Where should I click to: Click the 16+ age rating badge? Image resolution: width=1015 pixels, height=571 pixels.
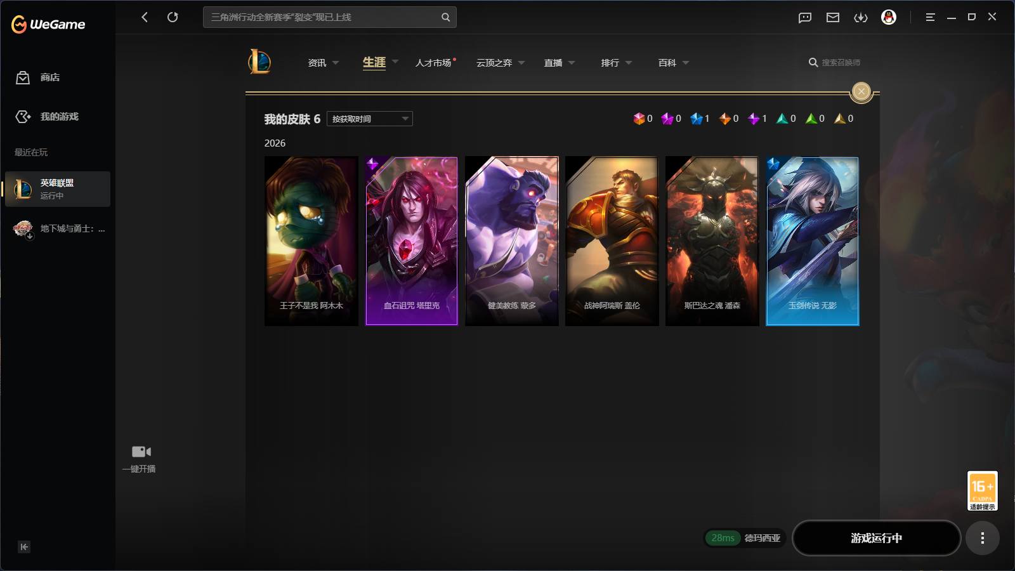(x=983, y=491)
